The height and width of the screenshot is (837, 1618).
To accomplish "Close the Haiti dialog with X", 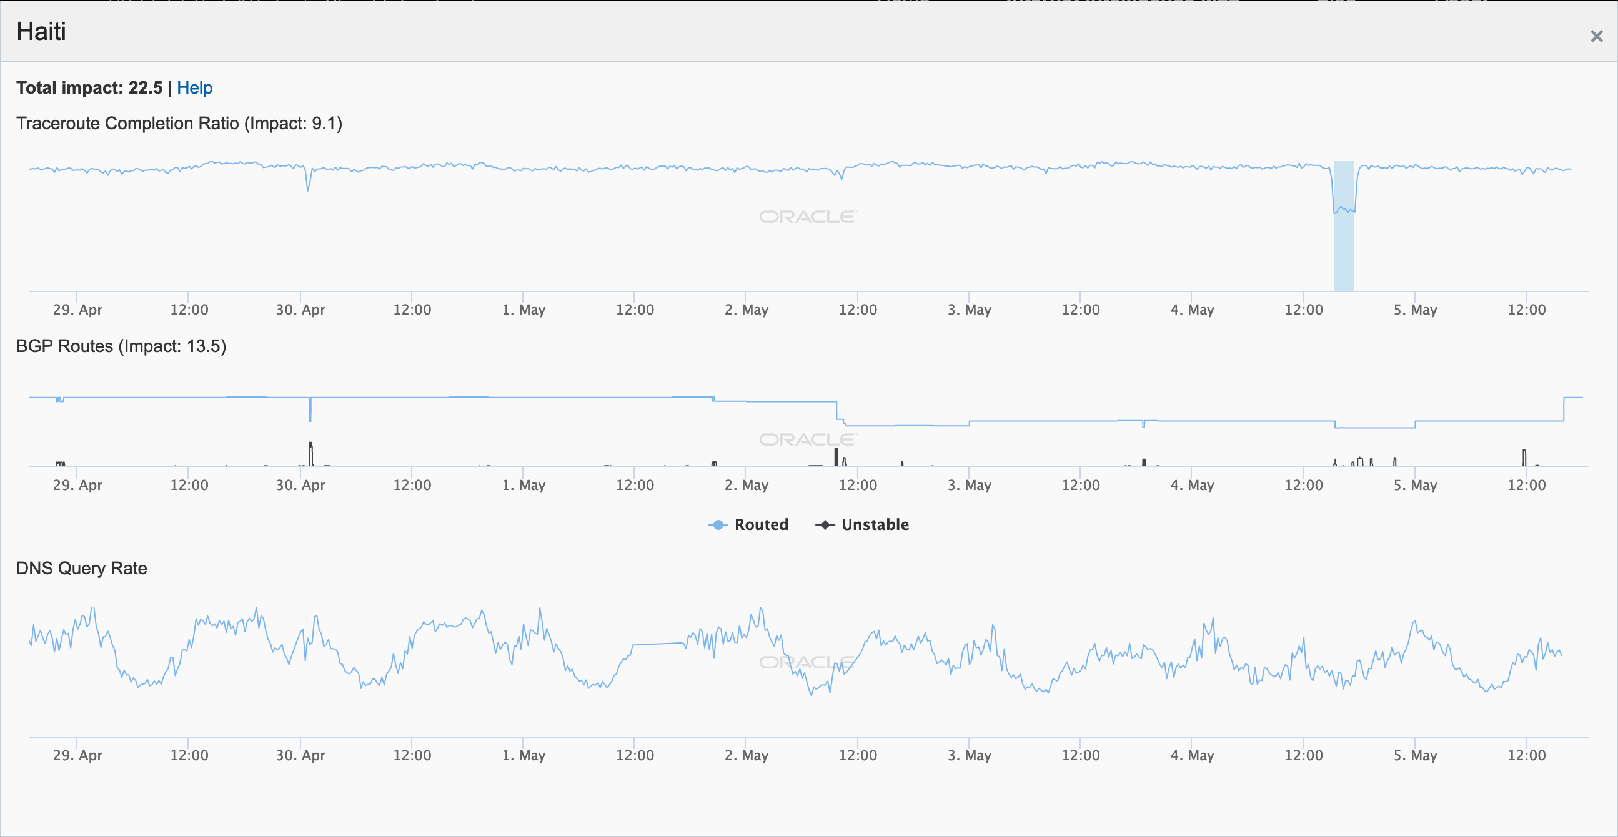I will 1596,36.
